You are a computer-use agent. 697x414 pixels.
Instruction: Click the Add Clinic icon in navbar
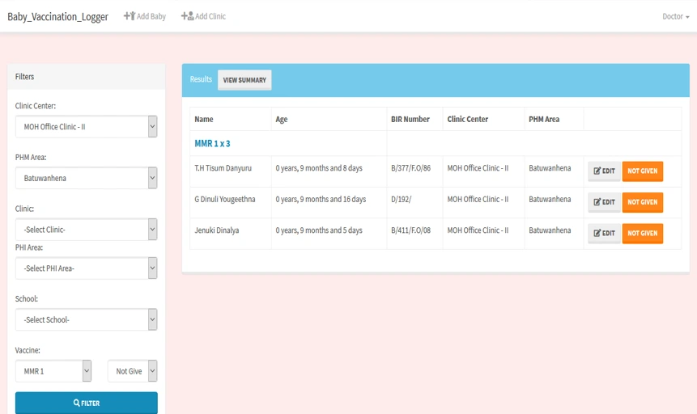point(187,16)
